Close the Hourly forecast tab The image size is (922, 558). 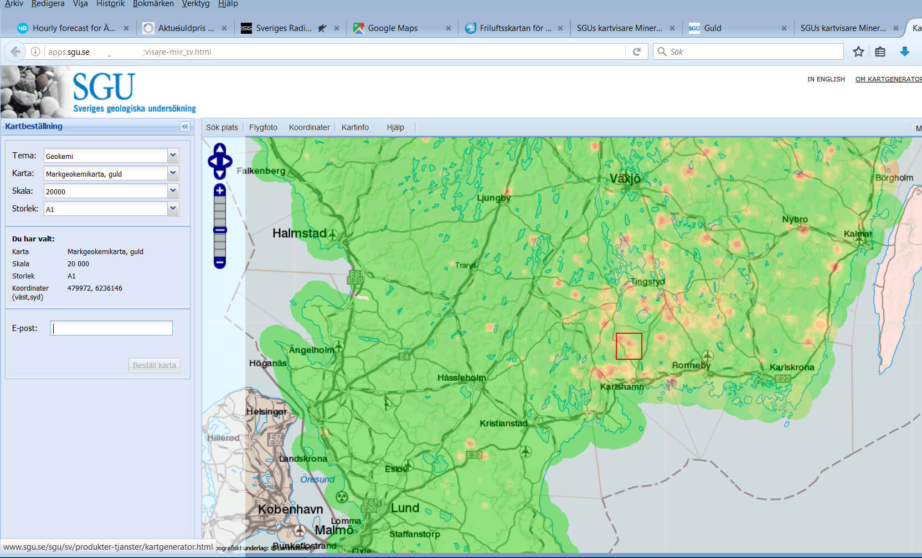point(126,28)
